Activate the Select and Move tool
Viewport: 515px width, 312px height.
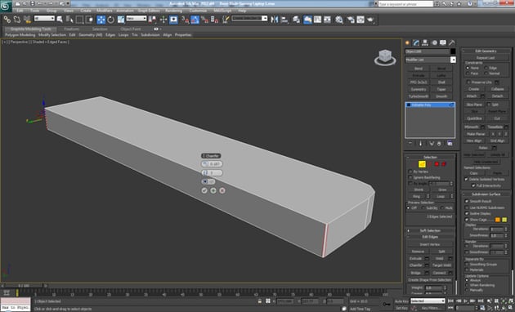coord(101,20)
